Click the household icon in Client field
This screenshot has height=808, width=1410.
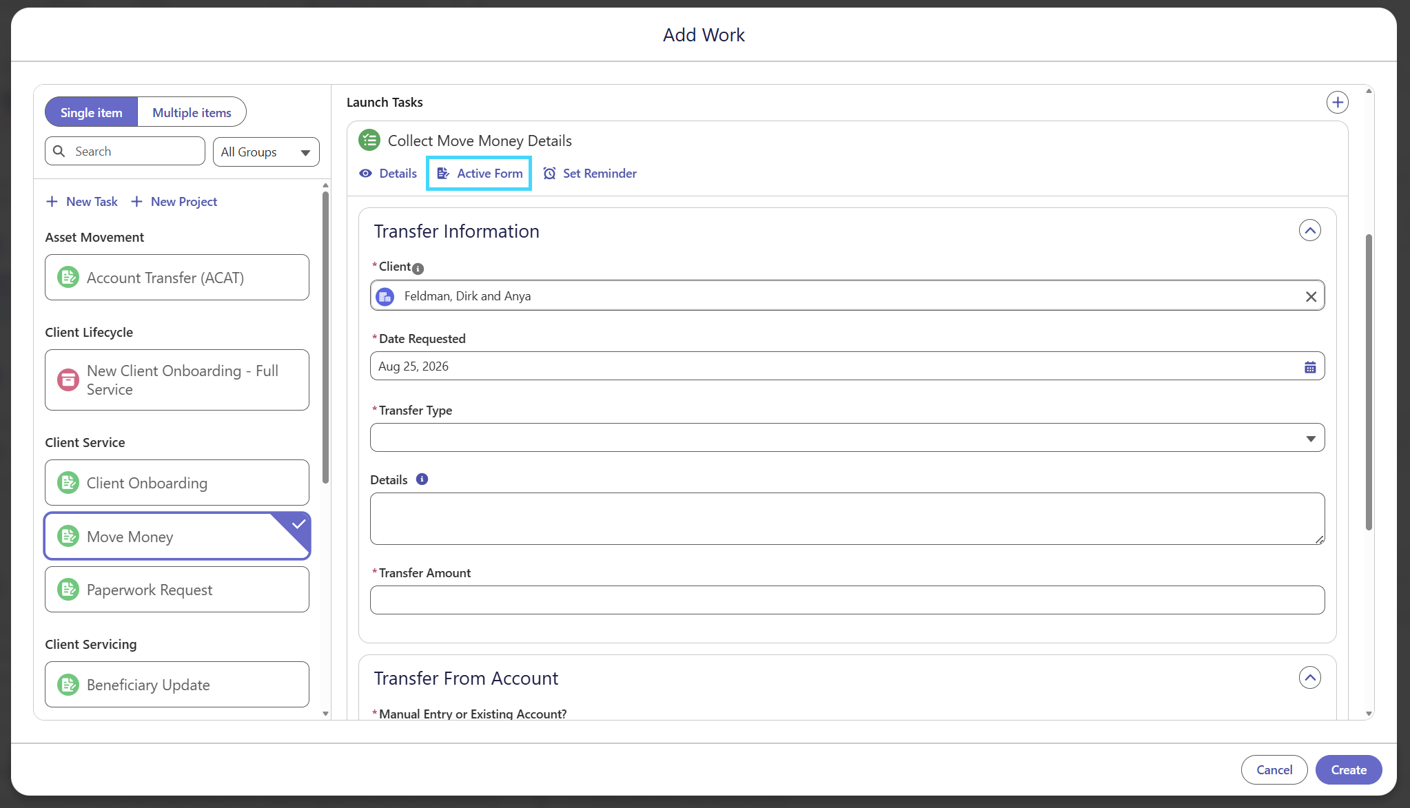pyautogui.click(x=385, y=297)
